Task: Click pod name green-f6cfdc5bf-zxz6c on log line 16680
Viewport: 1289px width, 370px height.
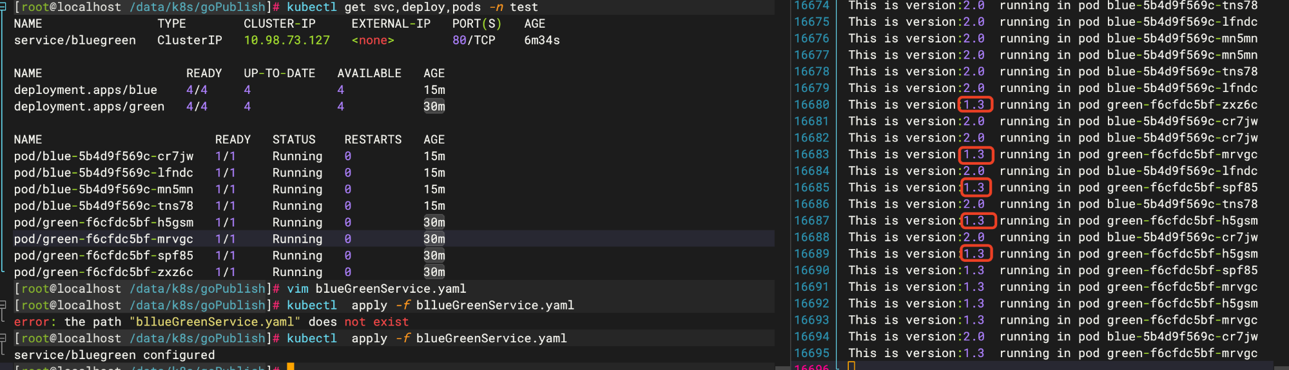Action: pyautogui.click(x=1182, y=105)
